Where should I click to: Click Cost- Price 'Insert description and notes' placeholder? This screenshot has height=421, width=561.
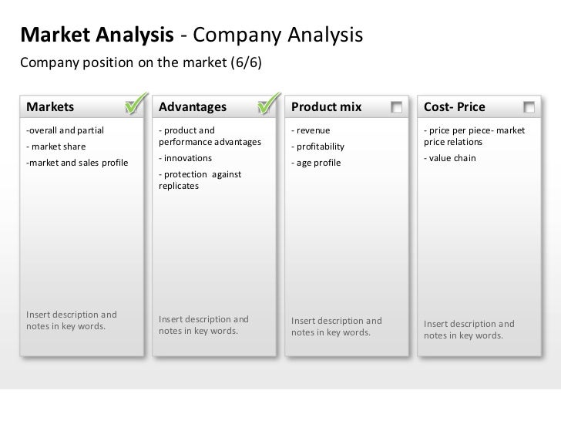(469, 330)
